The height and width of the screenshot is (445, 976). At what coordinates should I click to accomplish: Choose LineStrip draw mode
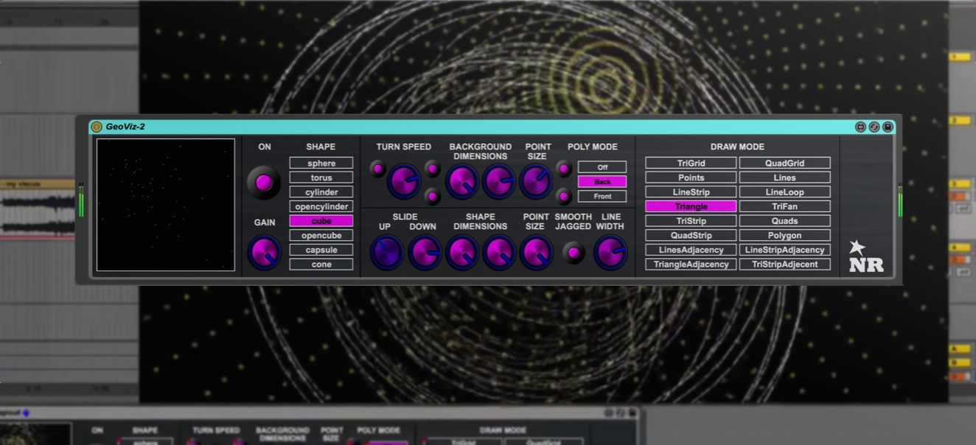coord(691,192)
